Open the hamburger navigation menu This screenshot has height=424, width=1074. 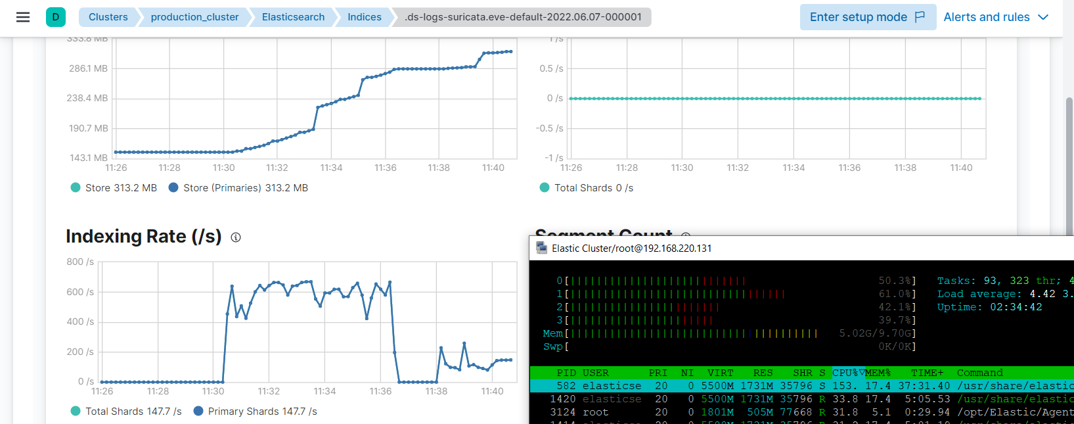pos(23,17)
